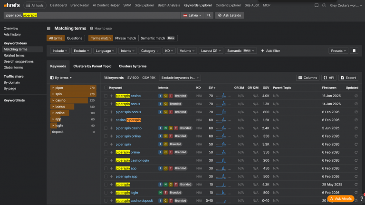Add piper spin online to list with plus

point(111,136)
